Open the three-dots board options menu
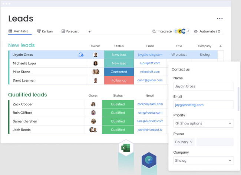The image size is (241, 175). point(220,19)
